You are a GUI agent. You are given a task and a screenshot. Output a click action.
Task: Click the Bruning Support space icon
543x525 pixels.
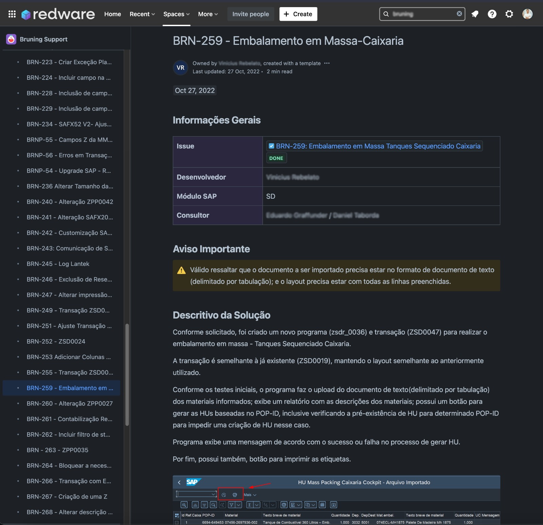tap(11, 39)
